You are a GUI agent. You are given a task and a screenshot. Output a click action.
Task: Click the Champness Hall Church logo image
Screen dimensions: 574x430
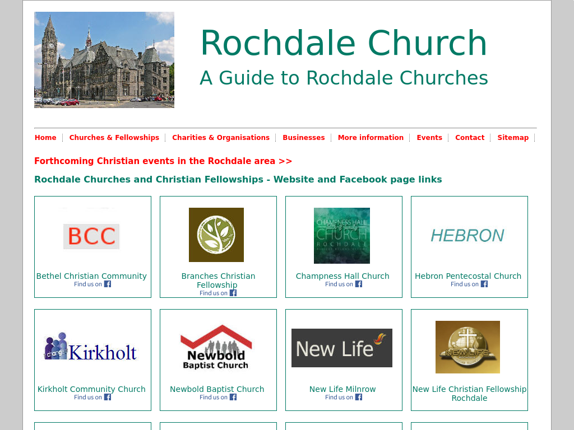point(342,236)
